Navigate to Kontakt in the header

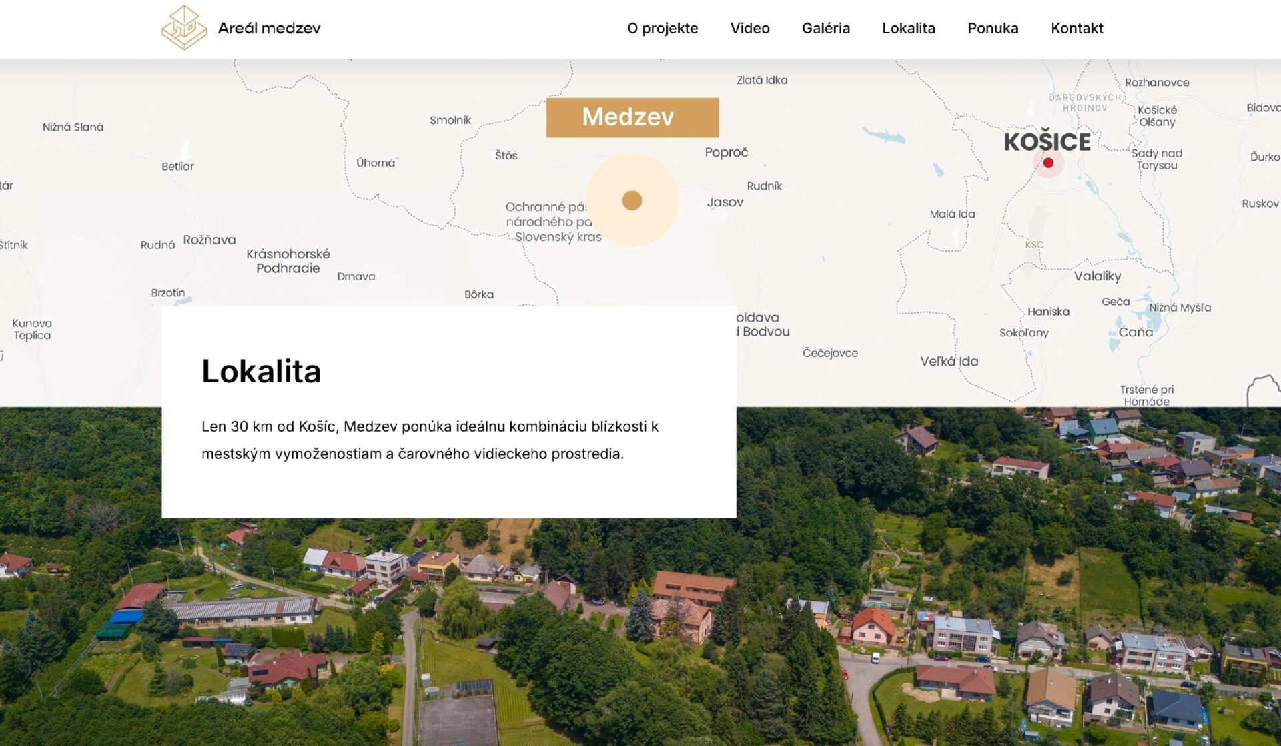1076,28
